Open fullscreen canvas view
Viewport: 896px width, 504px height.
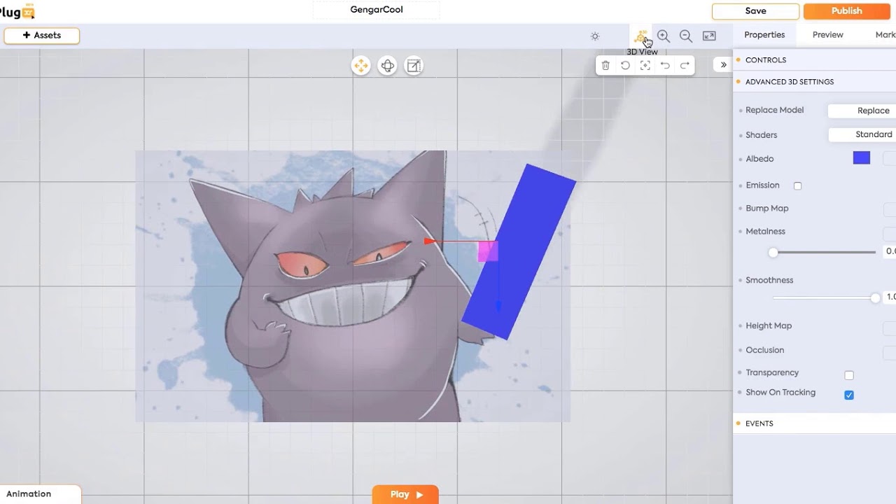(709, 36)
